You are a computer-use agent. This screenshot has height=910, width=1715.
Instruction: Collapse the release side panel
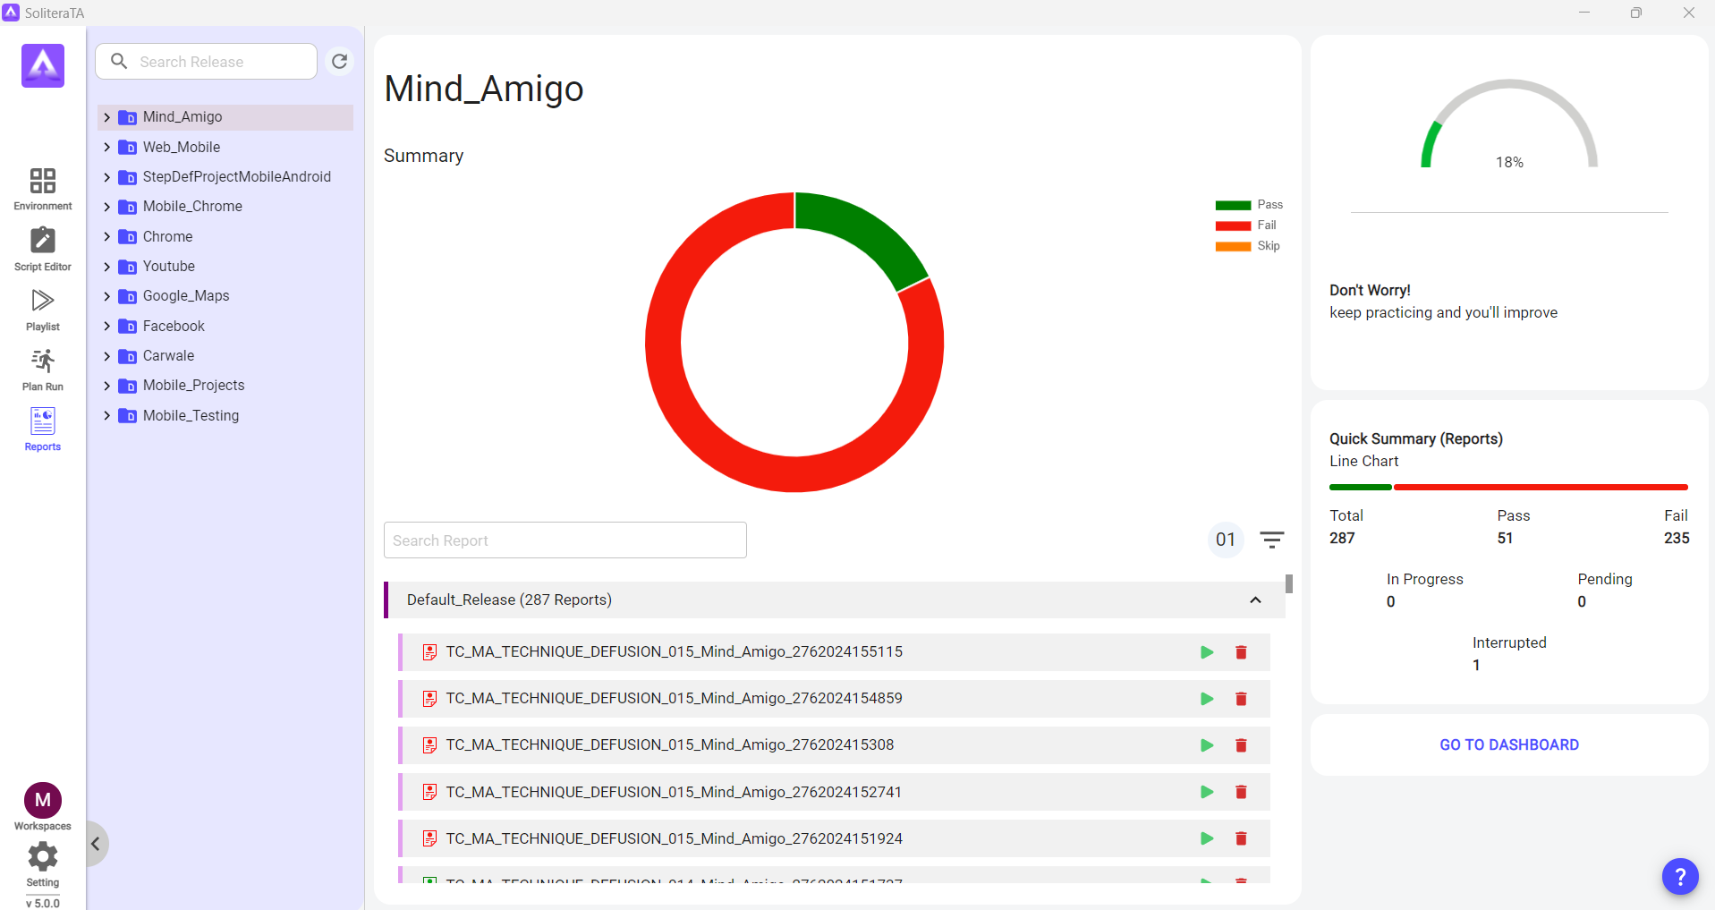point(96,844)
